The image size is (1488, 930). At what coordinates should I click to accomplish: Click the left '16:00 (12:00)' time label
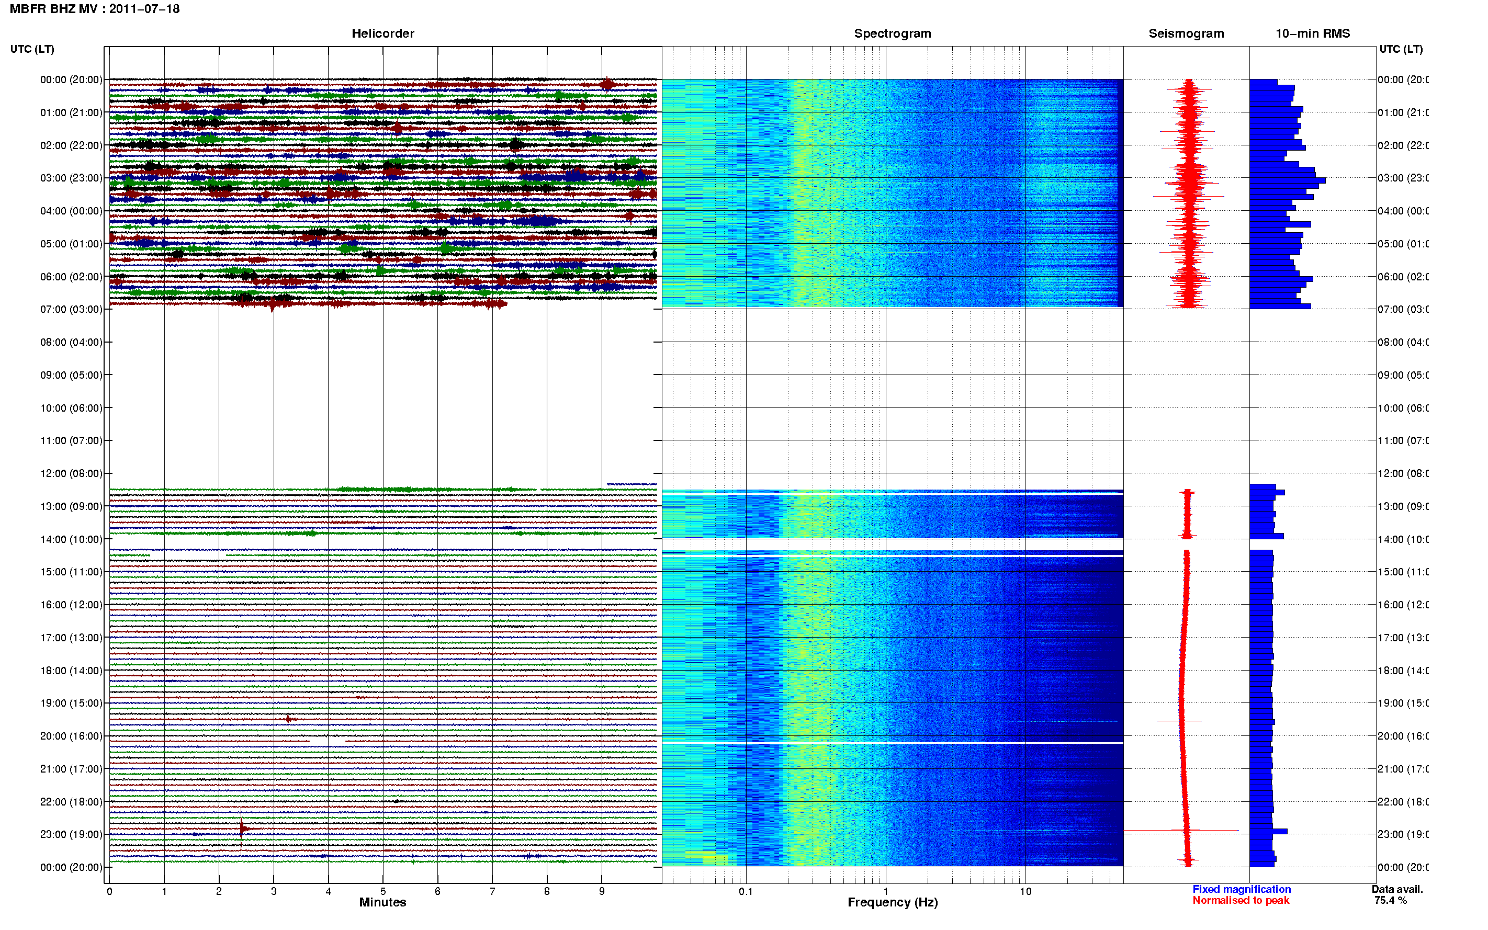tap(71, 605)
